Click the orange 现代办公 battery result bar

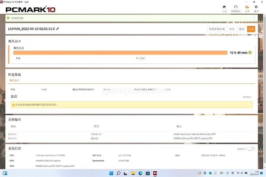click(120, 52)
